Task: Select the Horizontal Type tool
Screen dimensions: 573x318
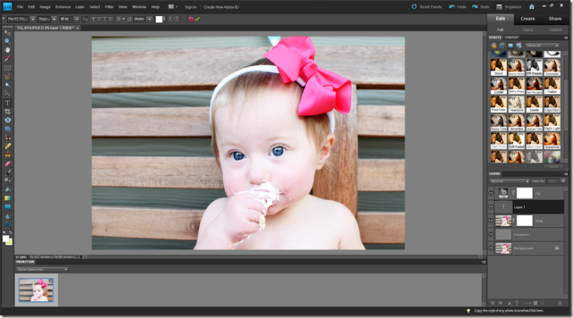Action: tap(8, 102)
